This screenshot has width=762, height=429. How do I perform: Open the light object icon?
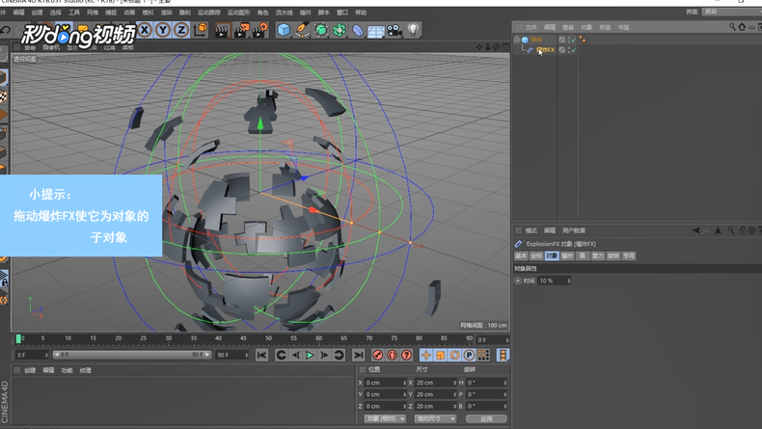coord(414,30)
